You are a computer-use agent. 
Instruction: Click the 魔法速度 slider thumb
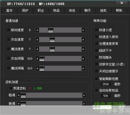[x=52, y=49]
